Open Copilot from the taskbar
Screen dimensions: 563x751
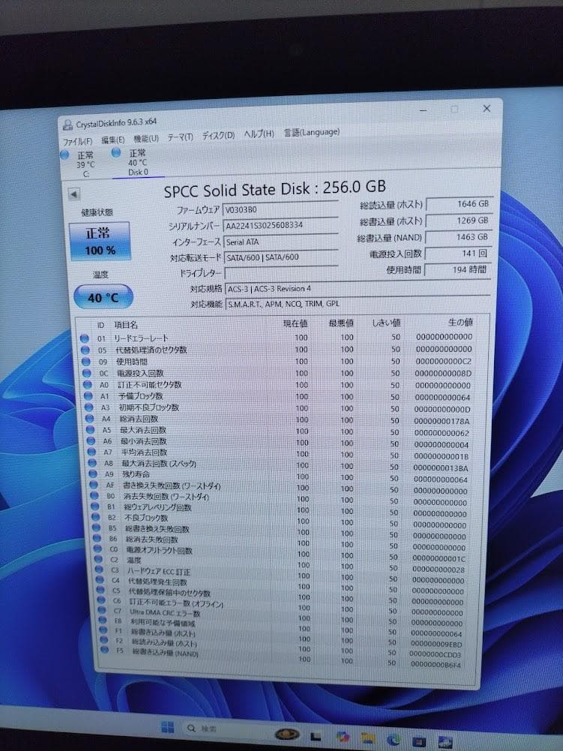[x=342, y=737]
